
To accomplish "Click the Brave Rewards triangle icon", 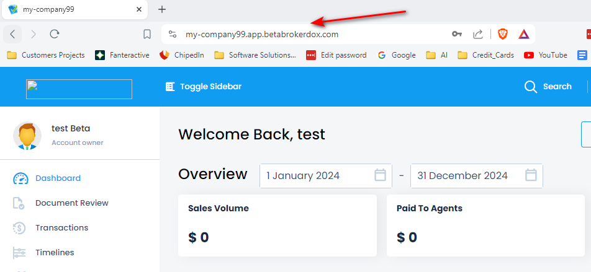I will click(524, 34).
